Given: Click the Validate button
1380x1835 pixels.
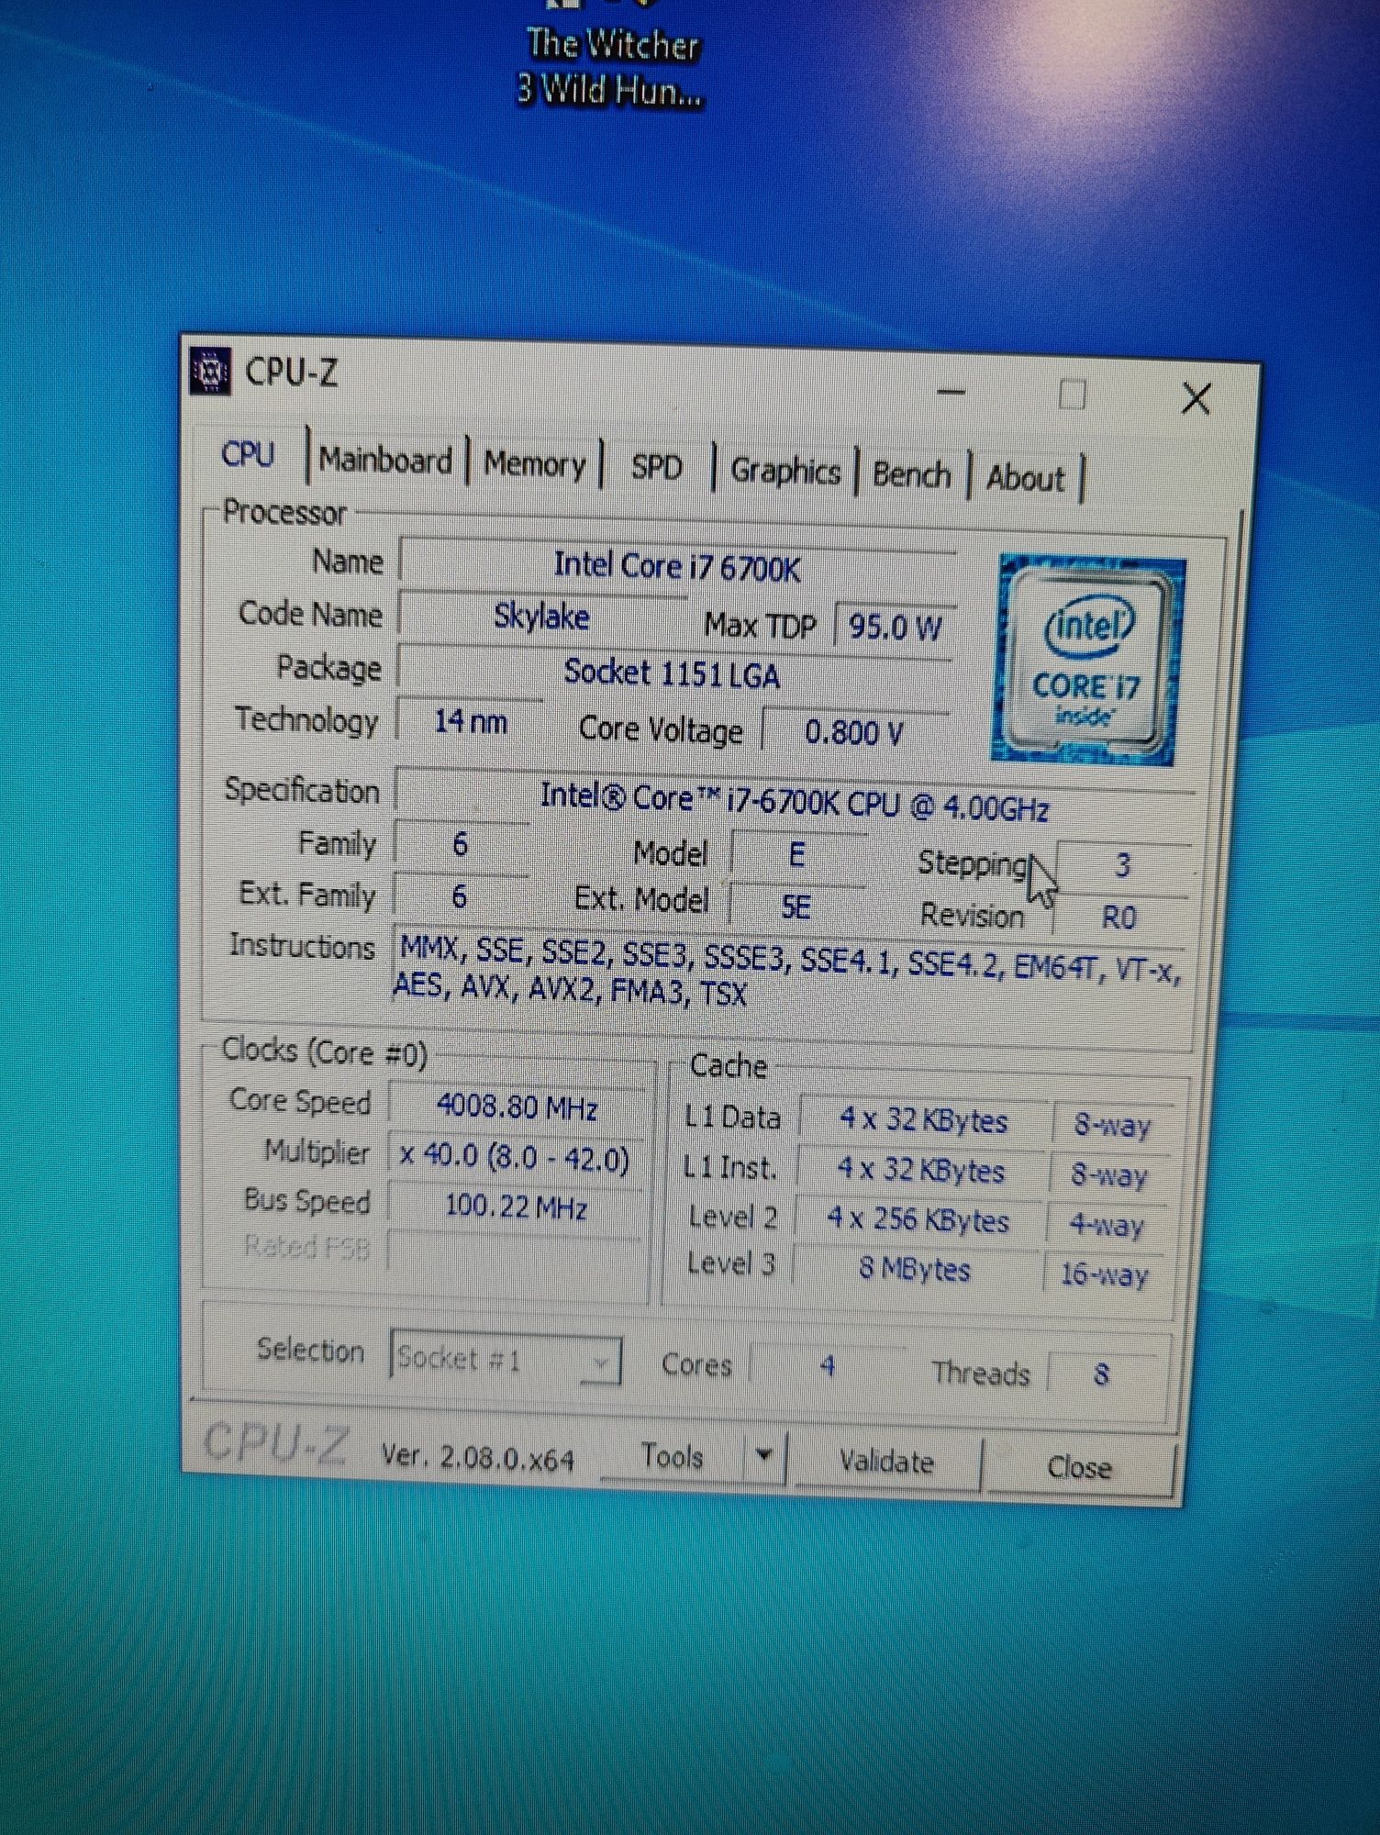Looking at the screenshot, I should point(886,1462).
